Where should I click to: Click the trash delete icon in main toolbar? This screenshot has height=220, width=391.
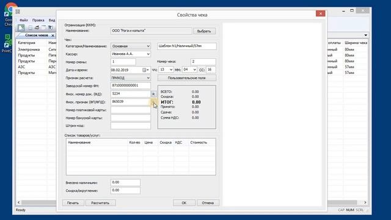pos(50,28)
